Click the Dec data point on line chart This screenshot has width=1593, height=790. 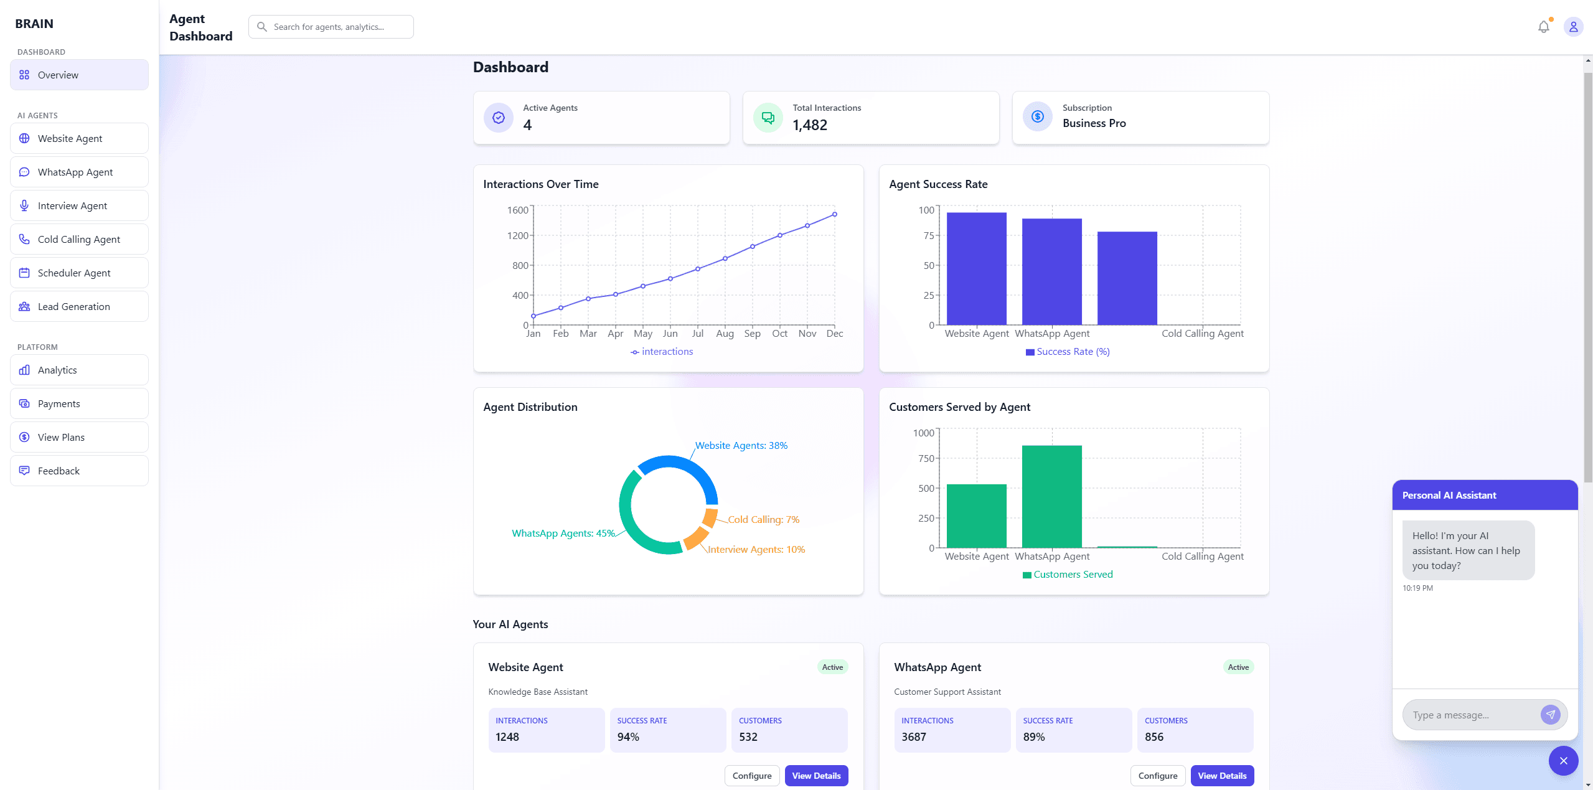(x=835, y=214)
